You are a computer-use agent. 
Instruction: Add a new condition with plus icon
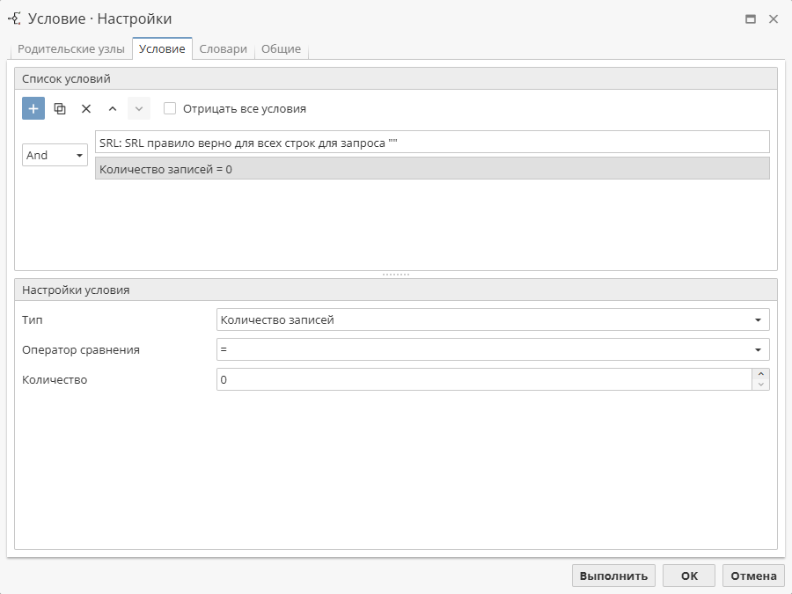coord(33,108)
